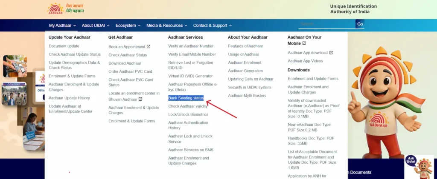The width and height of the screenshot is (437, 179).
Task: Open Check Aadhaar Update Status
Action: 75,54
